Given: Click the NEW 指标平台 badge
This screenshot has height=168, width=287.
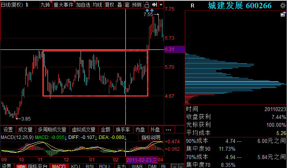Looking at the screenshot, I should point(20,166).
